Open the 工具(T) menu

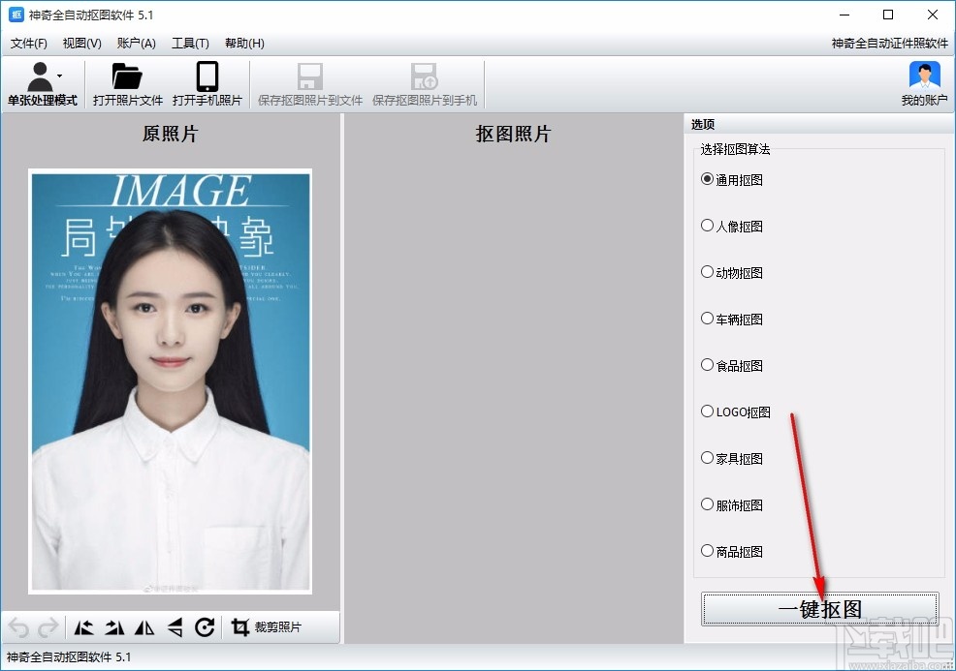click(x=190, y=44)
